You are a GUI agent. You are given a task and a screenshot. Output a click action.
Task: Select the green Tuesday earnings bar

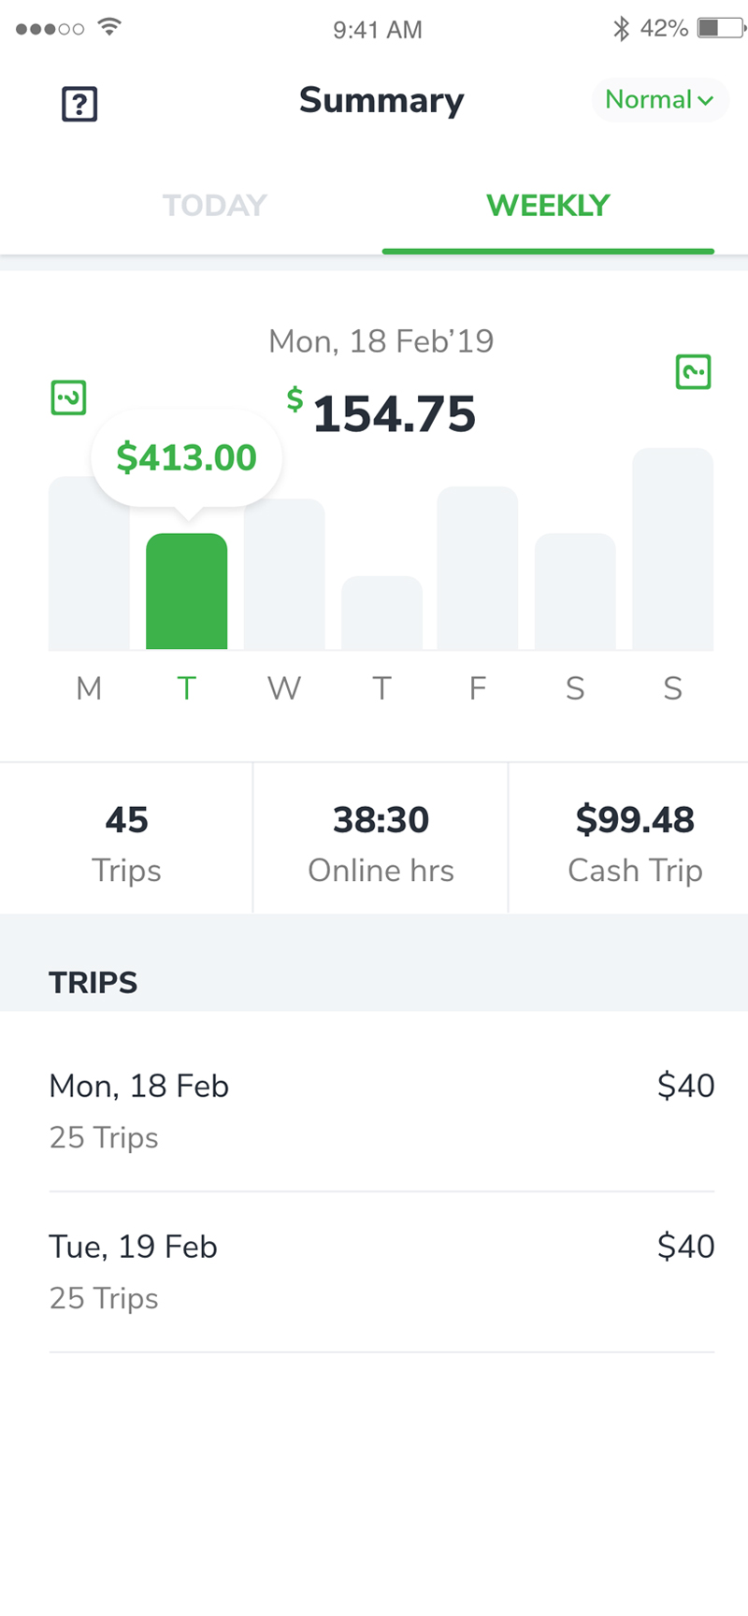(186, 591)
